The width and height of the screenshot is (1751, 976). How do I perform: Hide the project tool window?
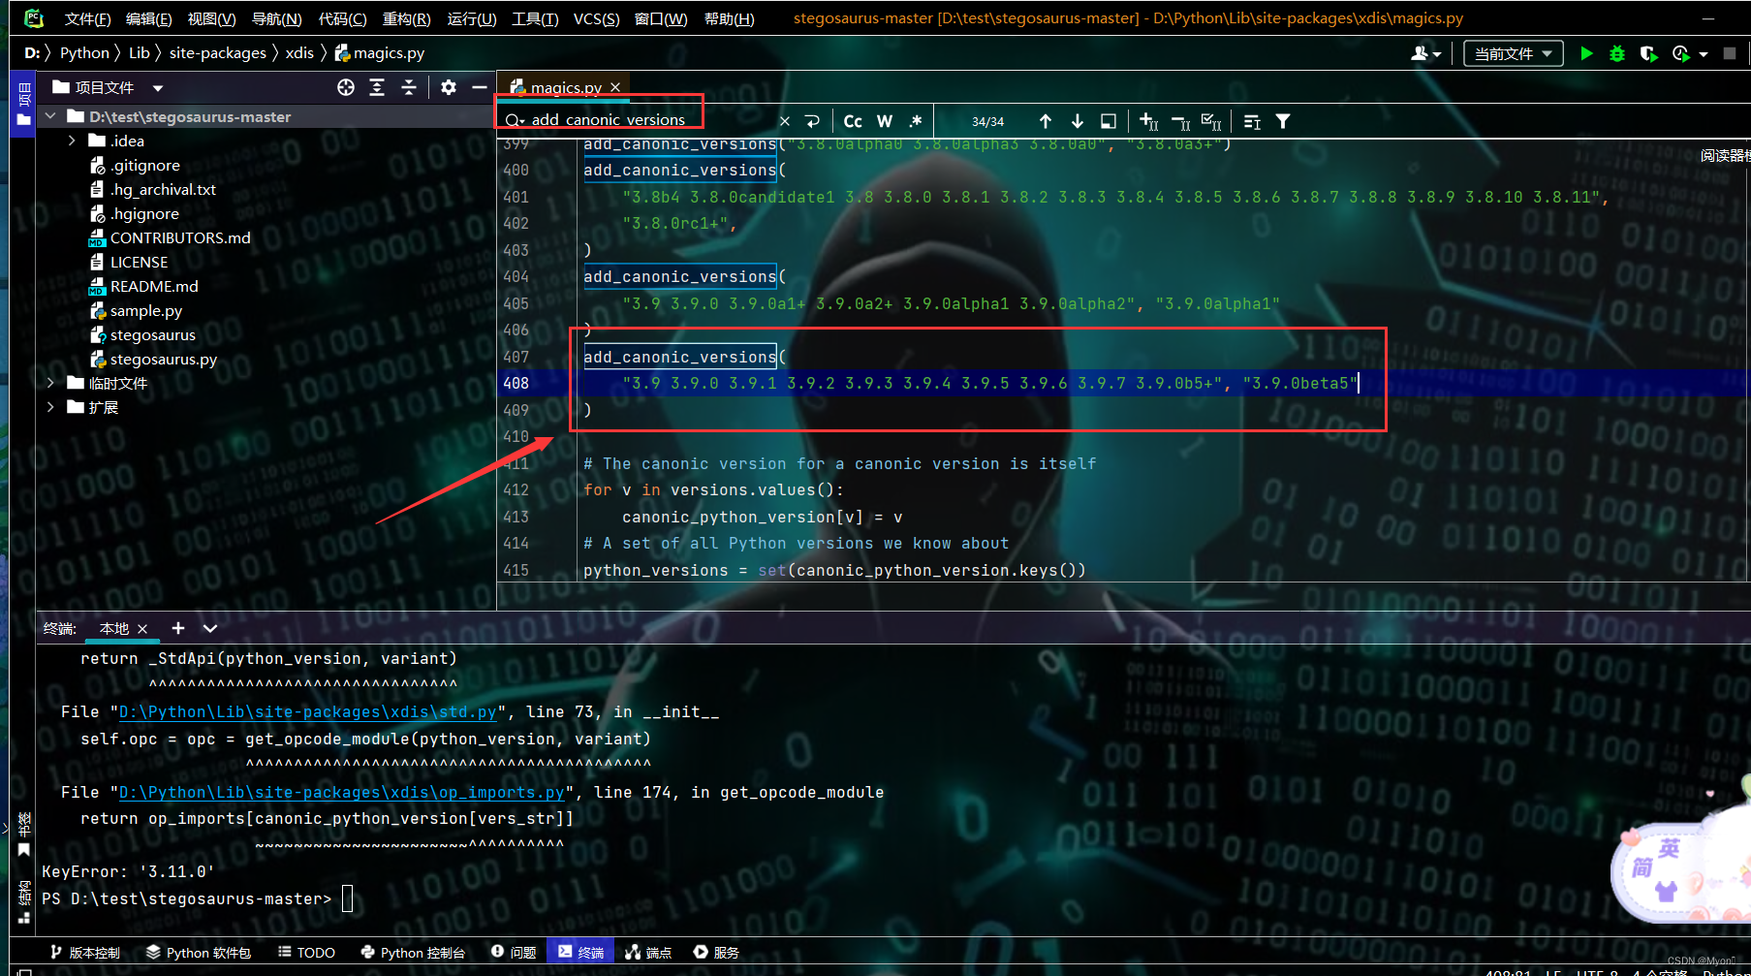[x=479, y=87]
